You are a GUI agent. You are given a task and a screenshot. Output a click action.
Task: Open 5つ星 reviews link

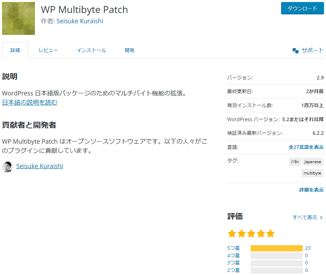click(x=234, y=248)
